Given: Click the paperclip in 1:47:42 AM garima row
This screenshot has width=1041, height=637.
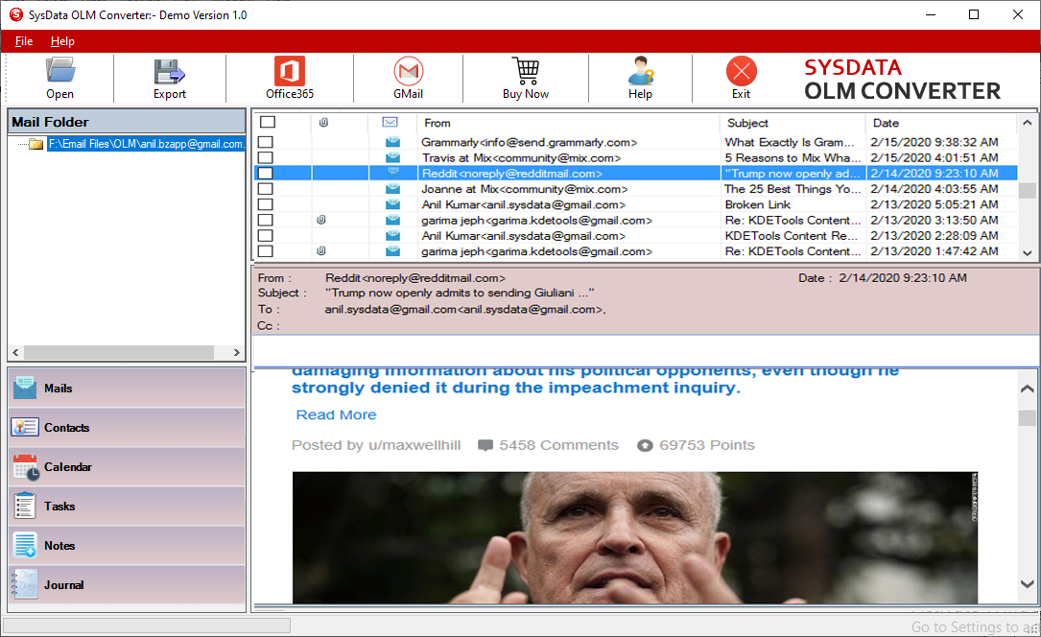Looking at the screenshot, I should [x=321, y=250].
